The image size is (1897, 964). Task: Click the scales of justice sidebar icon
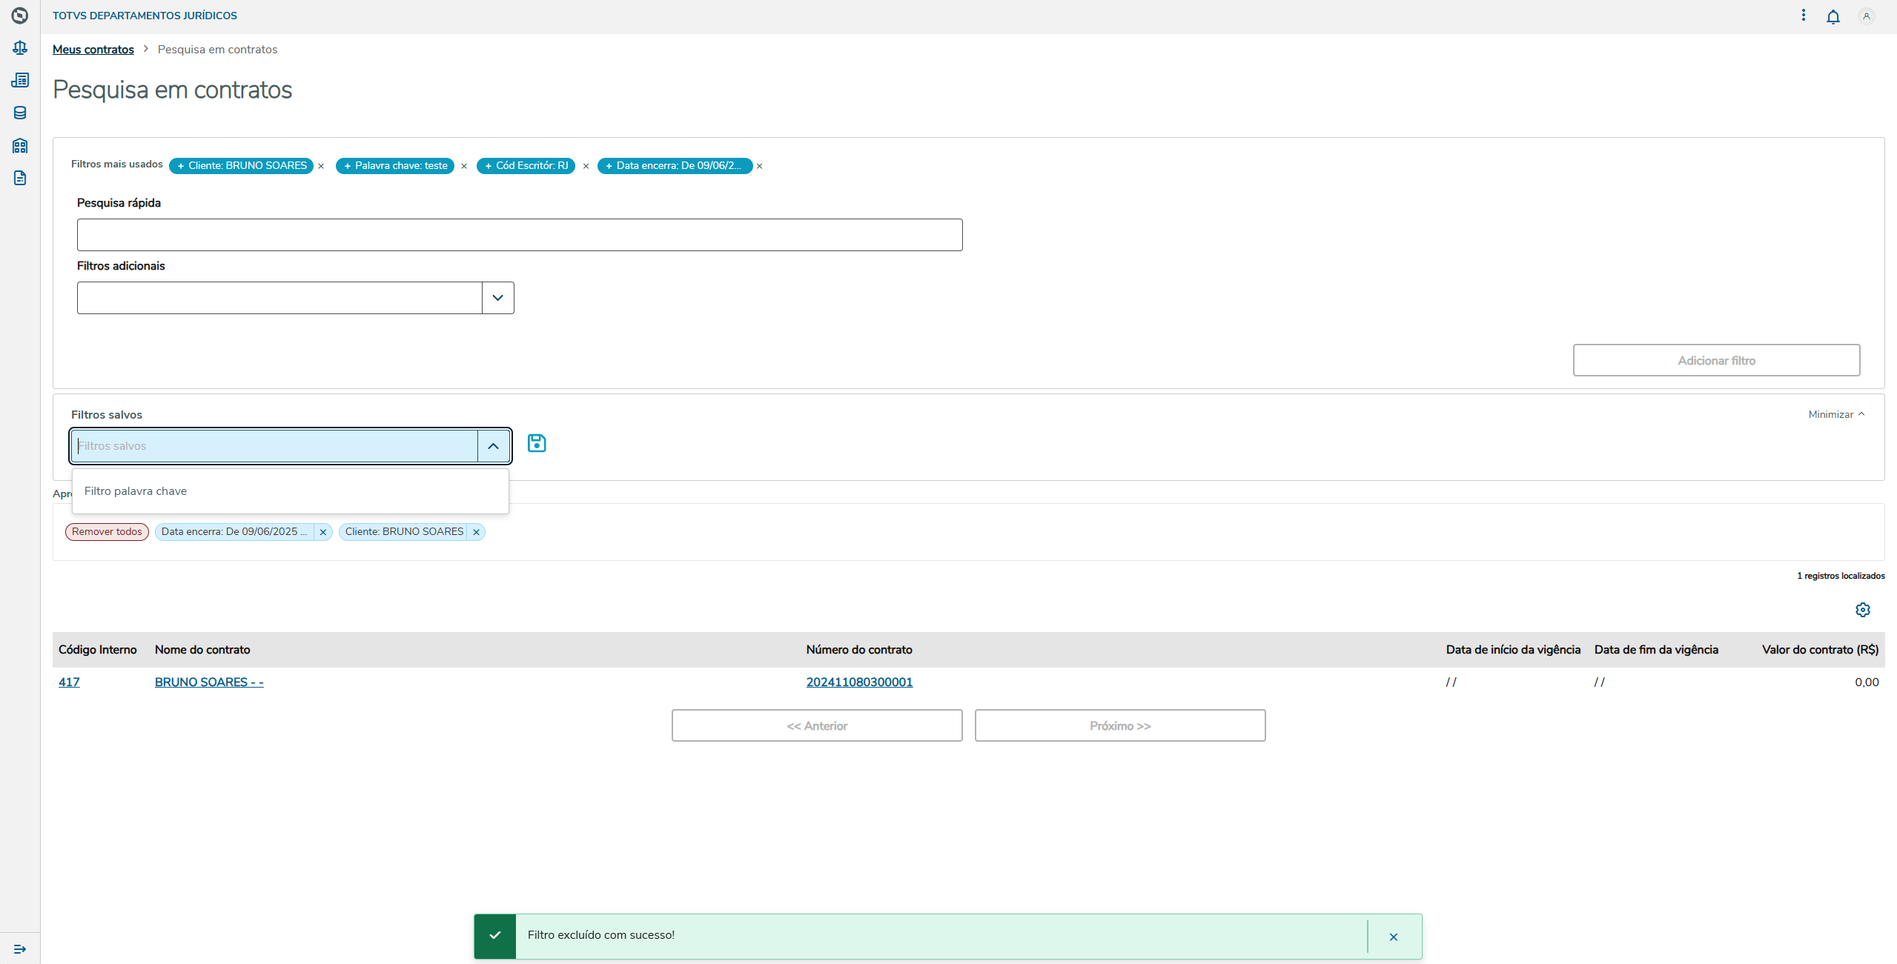(x=20, y=47)
